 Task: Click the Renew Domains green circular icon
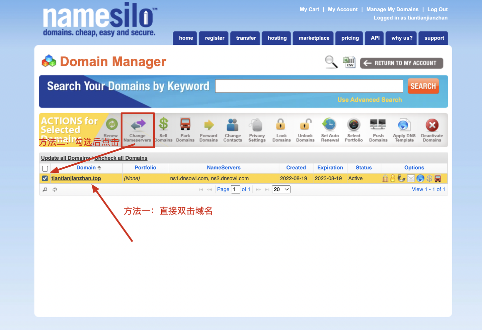(112, 124)
